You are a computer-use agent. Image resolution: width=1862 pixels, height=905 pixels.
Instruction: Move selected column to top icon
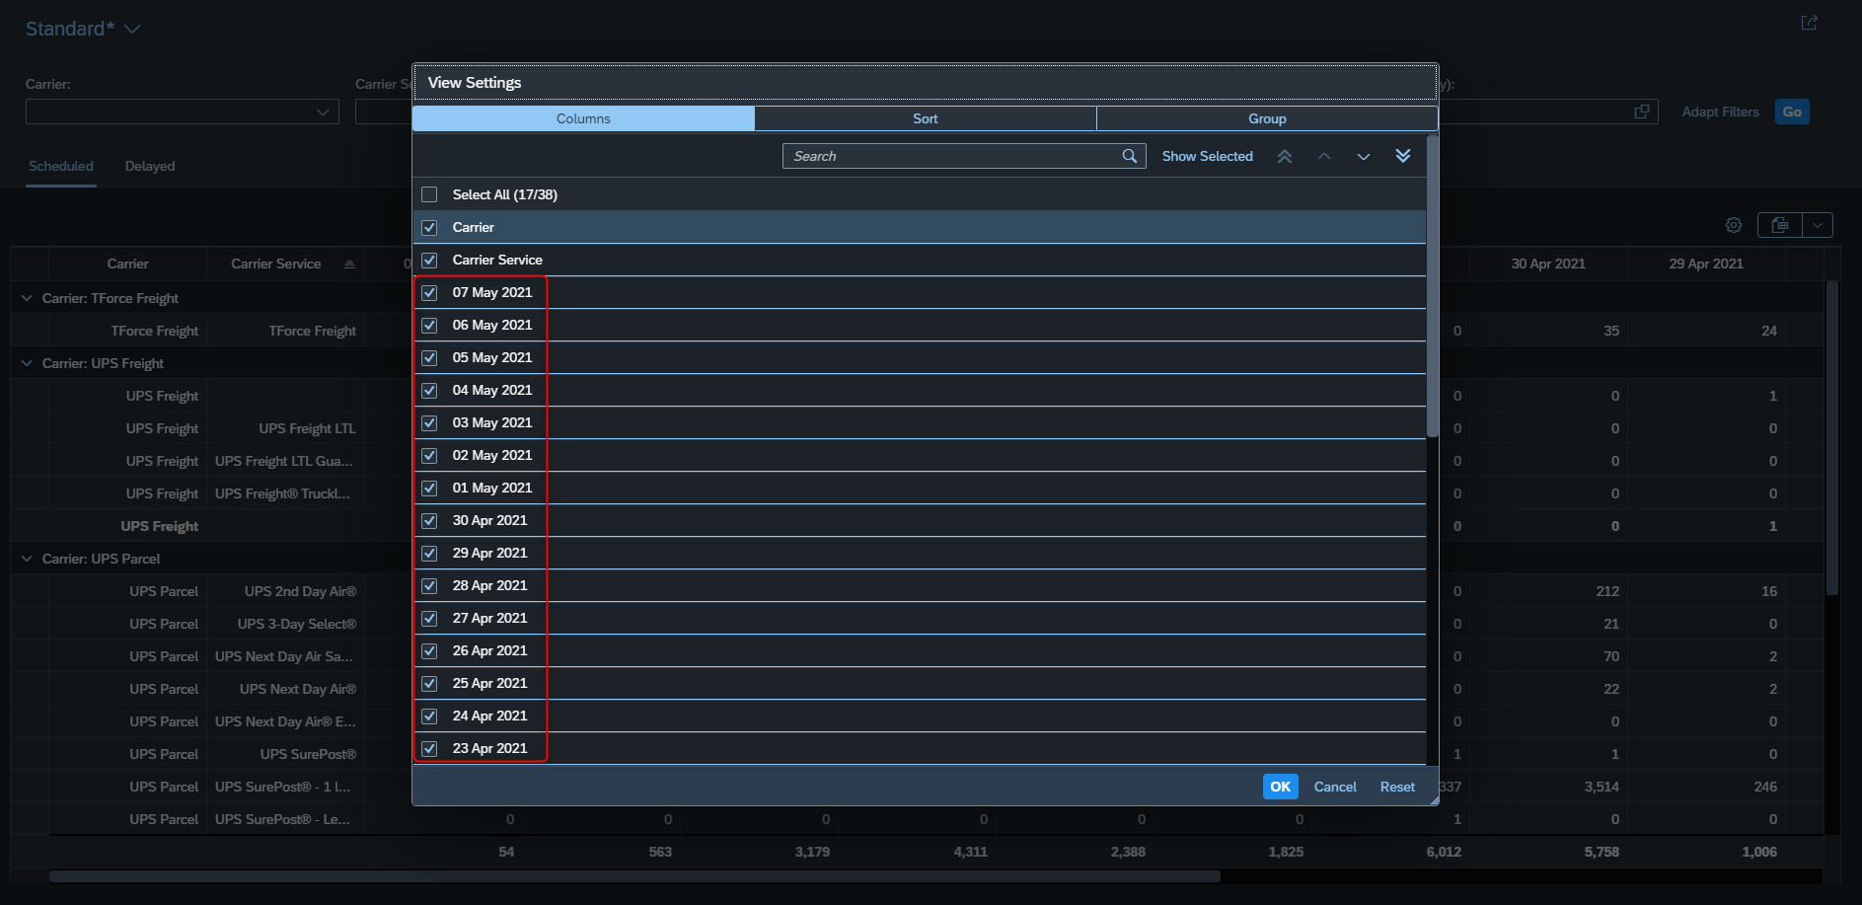pyautogui.click(x=1284, y=156)
